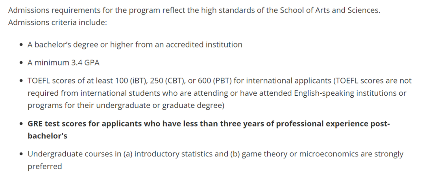Click the undergraduate courses preferred line
This screenshot has width=425, height=180.
click(x=215, y=160)
